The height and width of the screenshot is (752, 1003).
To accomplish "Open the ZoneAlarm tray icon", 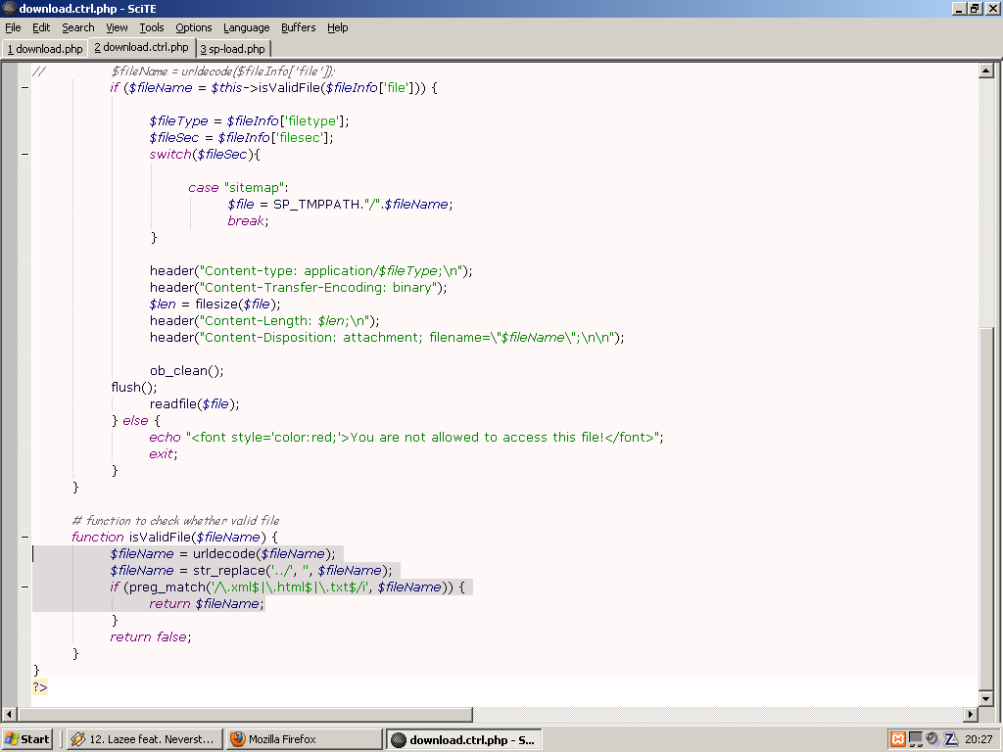I will [951, 739].
